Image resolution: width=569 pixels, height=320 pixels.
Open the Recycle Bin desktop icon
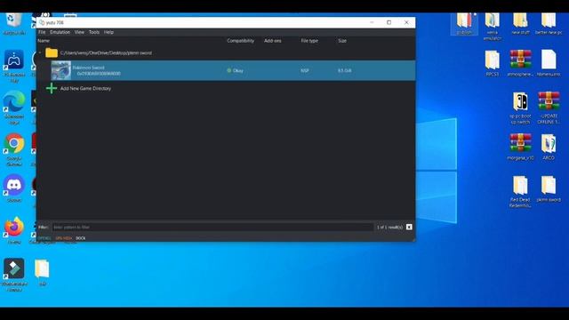point(14,23)
